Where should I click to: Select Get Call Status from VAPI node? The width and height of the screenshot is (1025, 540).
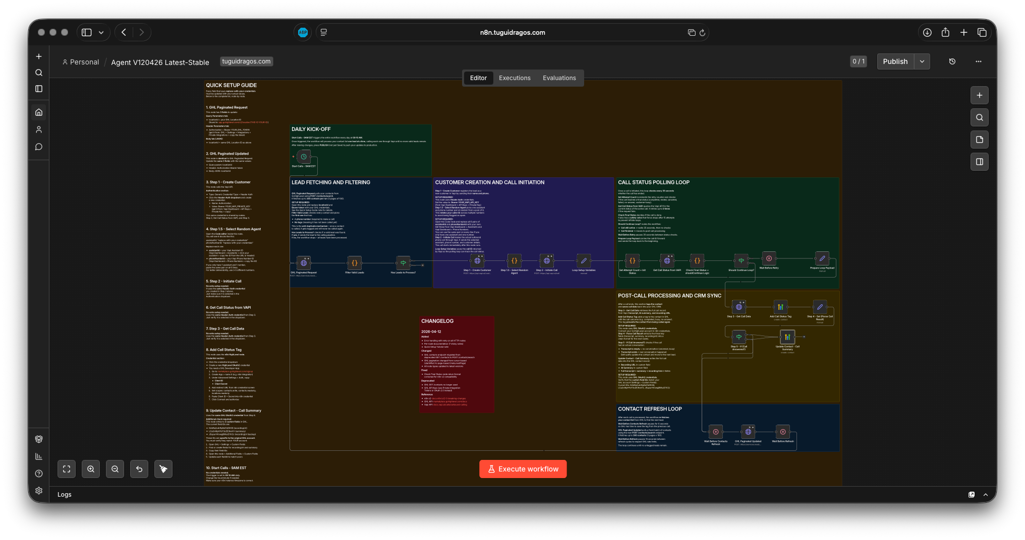point(667,260)
